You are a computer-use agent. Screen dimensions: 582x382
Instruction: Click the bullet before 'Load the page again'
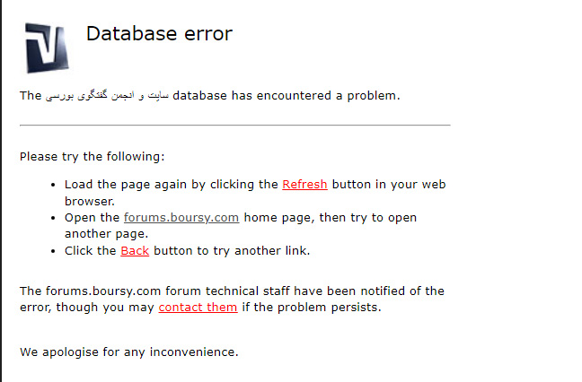(x=53, y=185)
